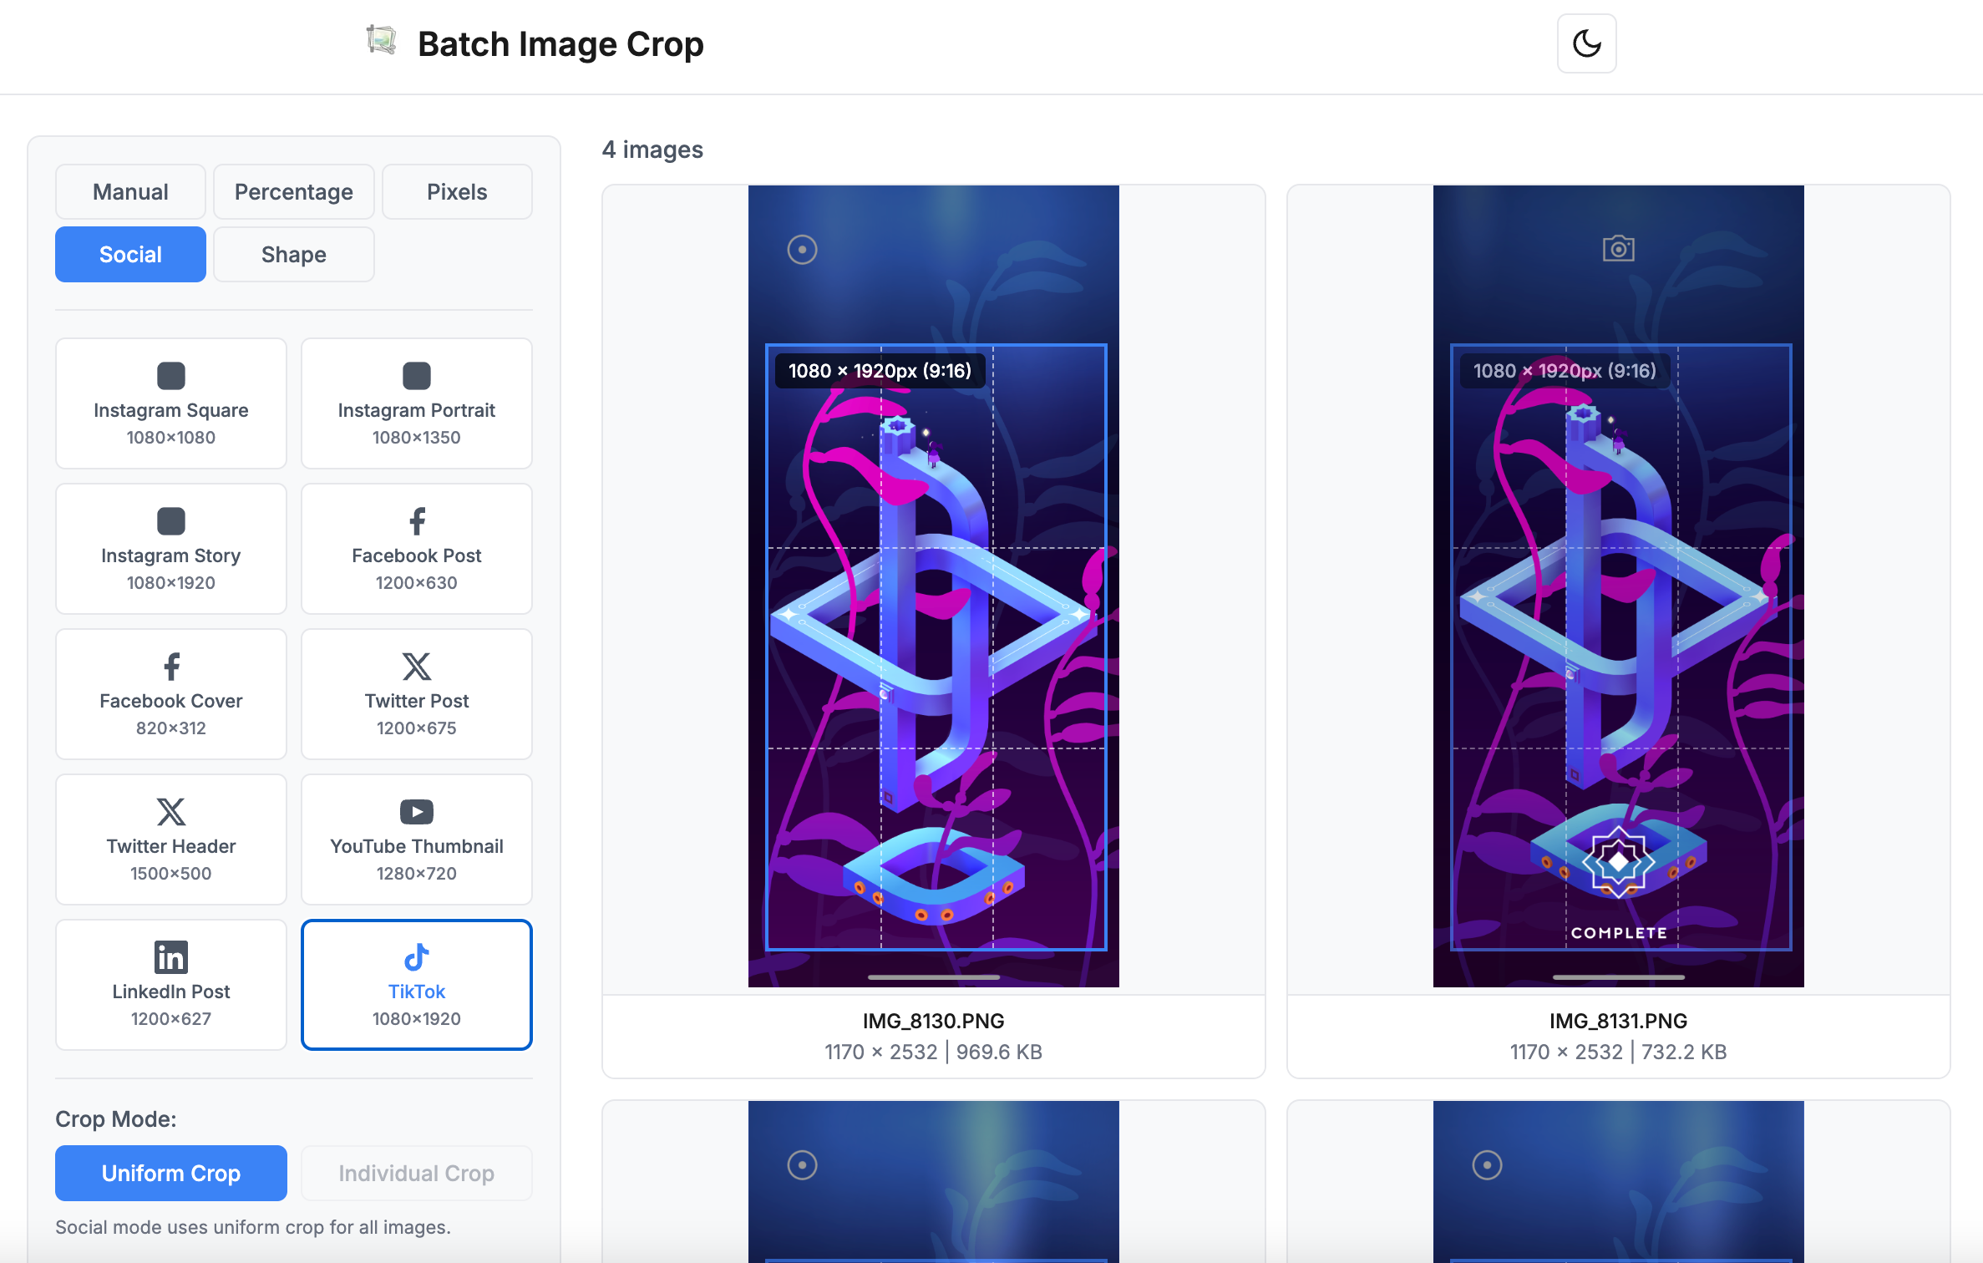Choose the LinkedIn Post preset icon
Image resolution: width=1983 pixels, height=1263 pixels.
click(x=171, y=957)
